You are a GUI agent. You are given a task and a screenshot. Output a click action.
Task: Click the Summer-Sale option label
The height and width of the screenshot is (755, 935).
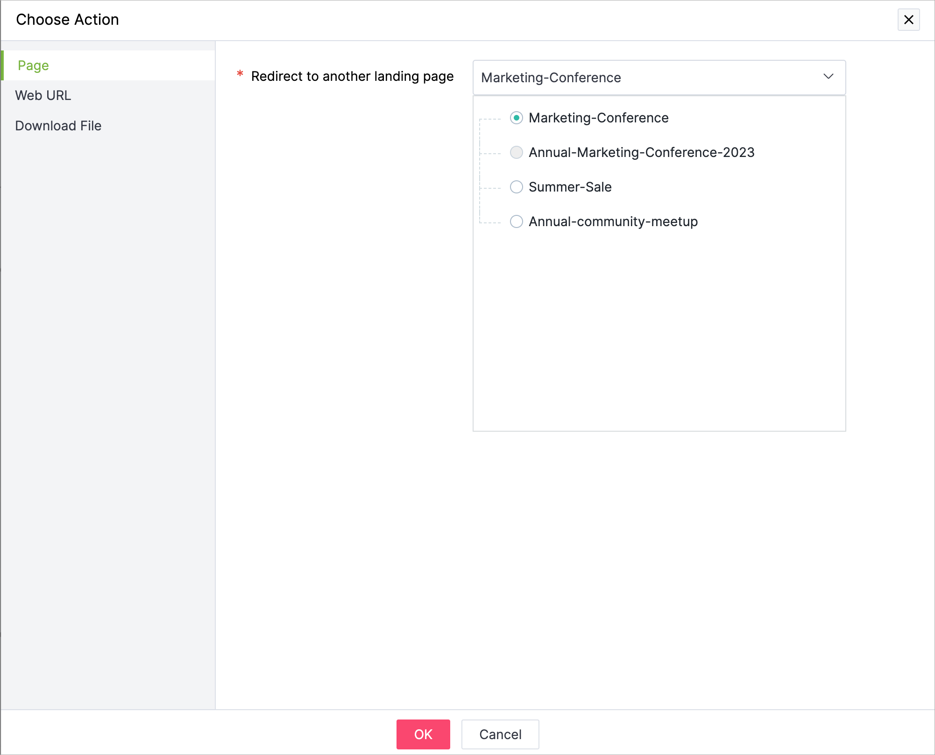tap(570, 187)
